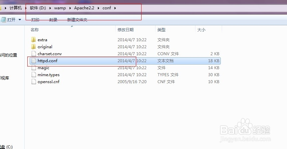Click the type CNF 文件
Screen dimensions: 287x149
tap(166, 82)
